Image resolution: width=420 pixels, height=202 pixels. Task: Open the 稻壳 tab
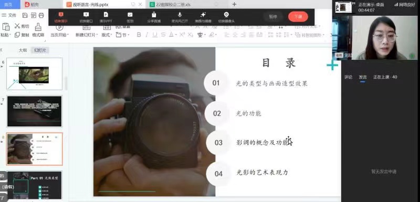(x=31, y=5)
